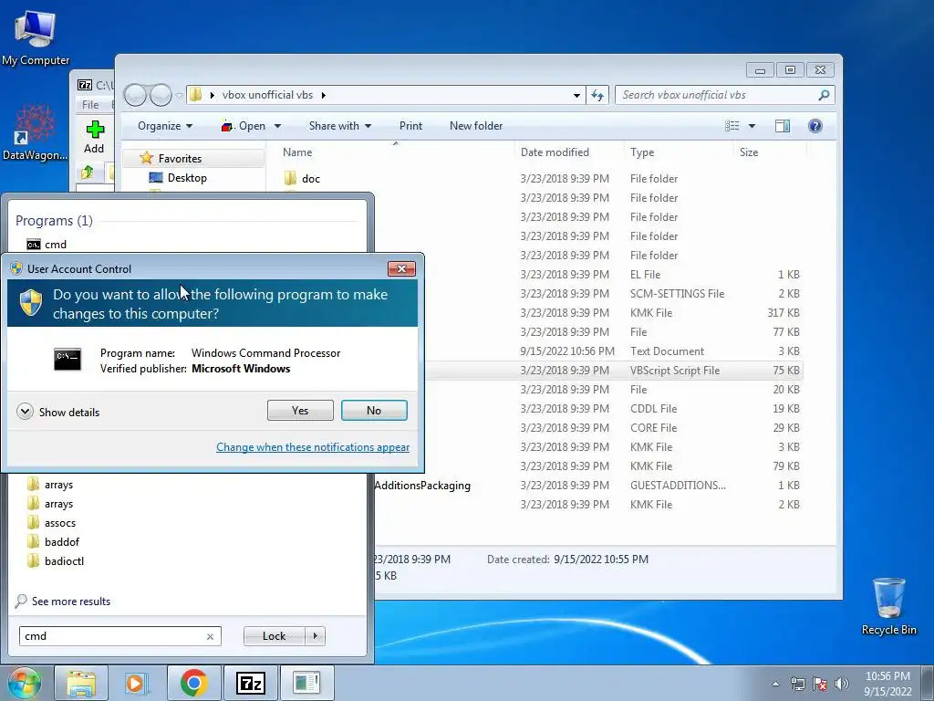The image size is (934, 701).
Task: Open the File menu in 7-Zip
Action: (x=90, y=104)
